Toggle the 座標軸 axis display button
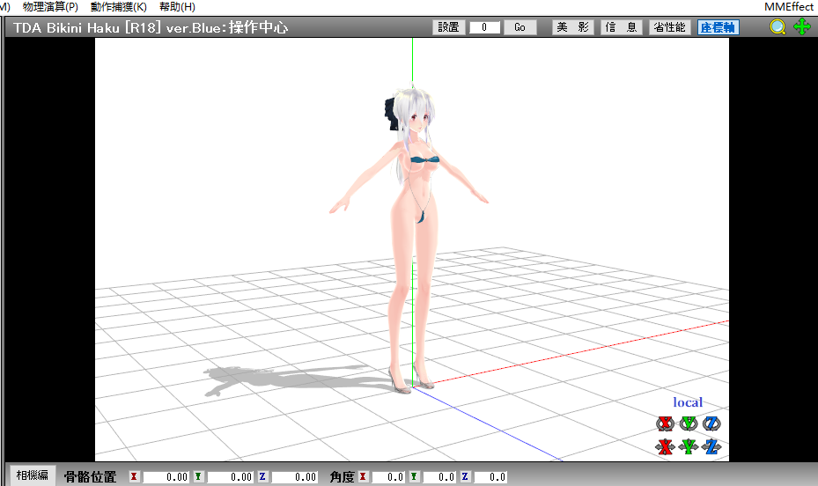 (x=718, y=27)
